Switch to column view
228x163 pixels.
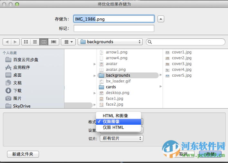[x=44, y=42]
